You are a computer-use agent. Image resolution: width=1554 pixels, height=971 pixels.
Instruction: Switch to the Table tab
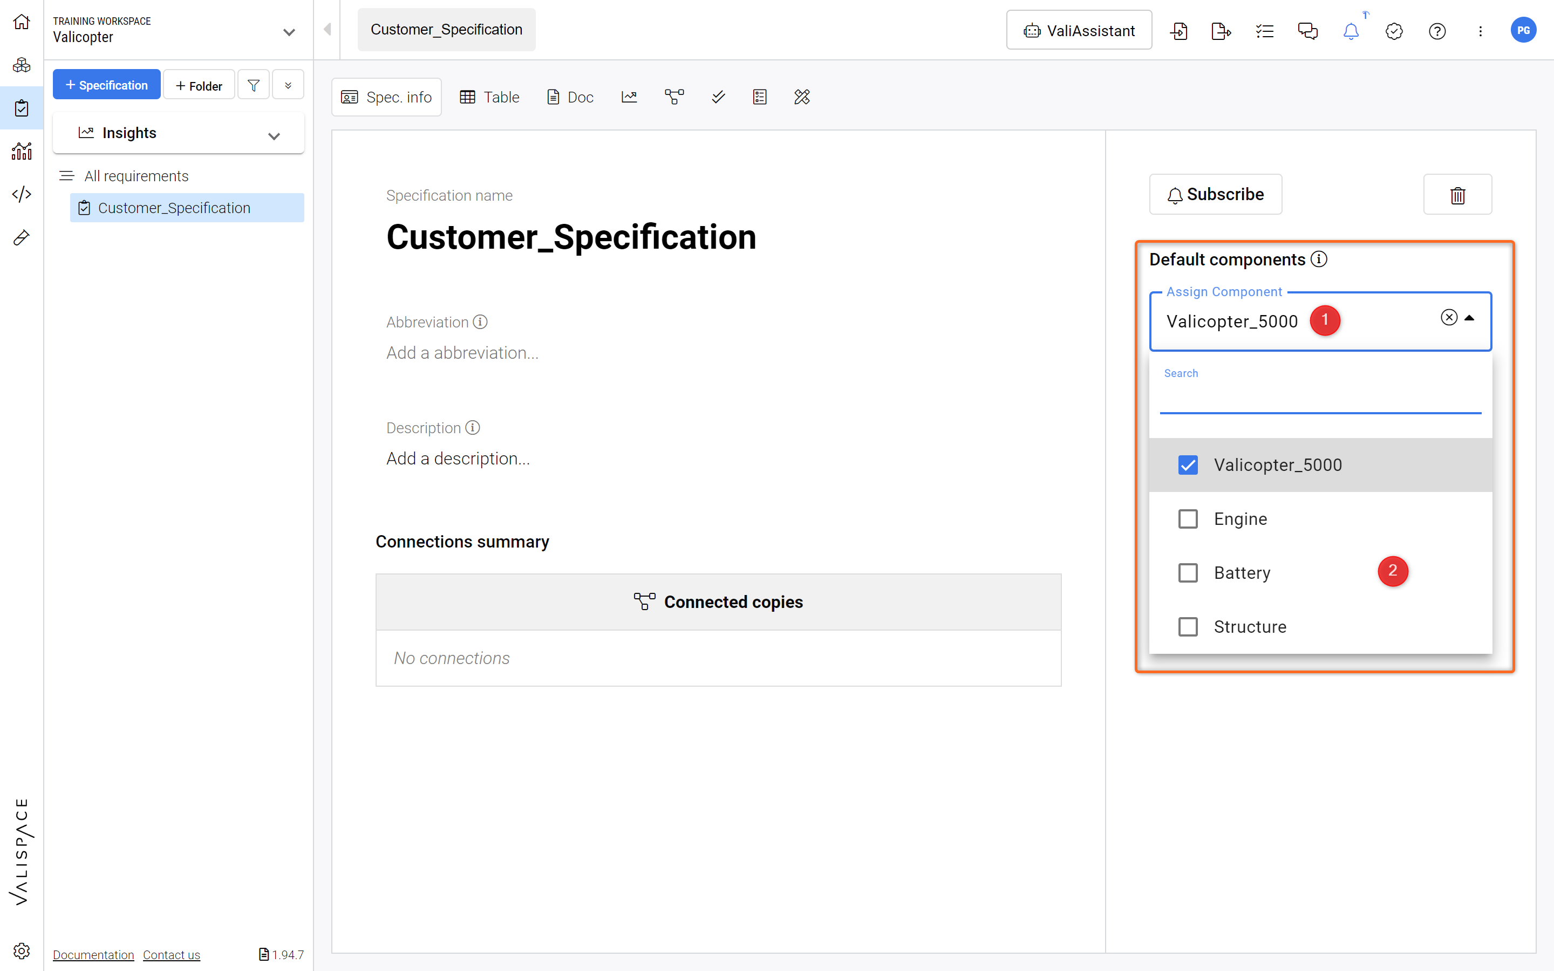coord(490,97)
